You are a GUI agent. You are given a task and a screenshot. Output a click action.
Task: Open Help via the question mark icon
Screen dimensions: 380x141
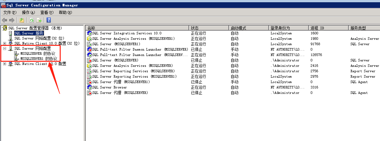point(49,20)
